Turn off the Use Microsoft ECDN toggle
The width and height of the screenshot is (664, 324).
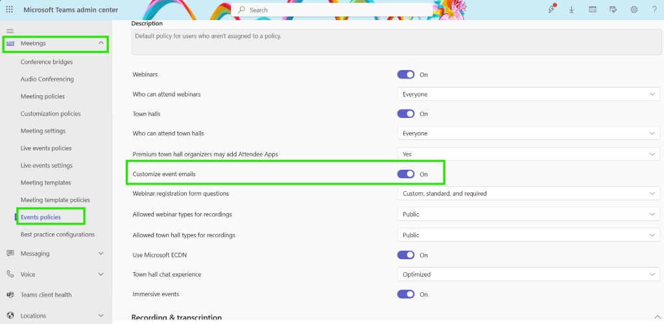point(406,255)
